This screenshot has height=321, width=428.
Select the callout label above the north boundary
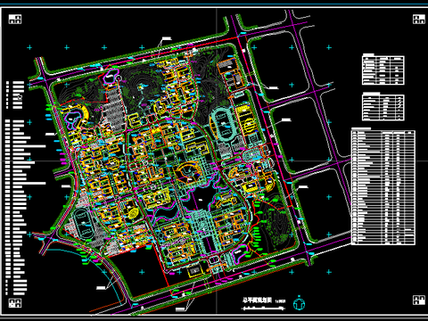(167, 38)
